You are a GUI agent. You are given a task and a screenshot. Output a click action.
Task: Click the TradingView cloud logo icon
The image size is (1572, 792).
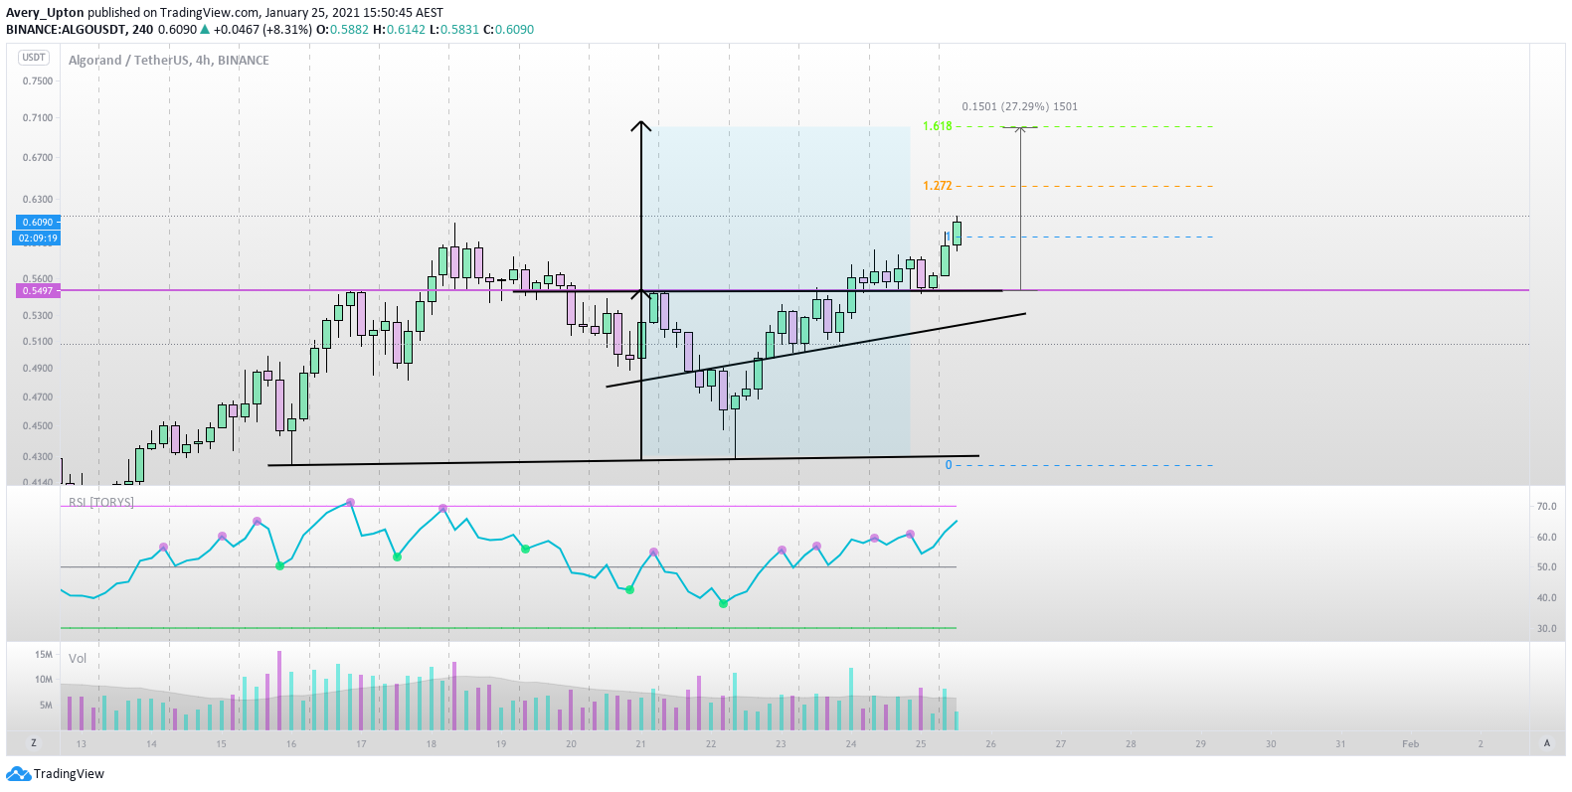tap(18, 774)
